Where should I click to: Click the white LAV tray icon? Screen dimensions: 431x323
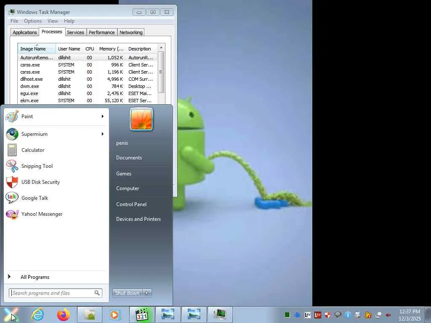click(308, 315)
